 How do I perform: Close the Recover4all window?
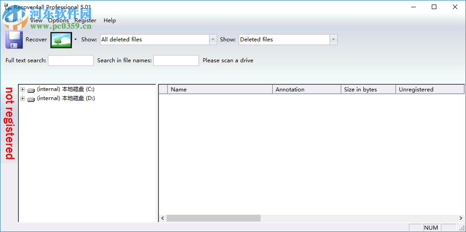455,7
